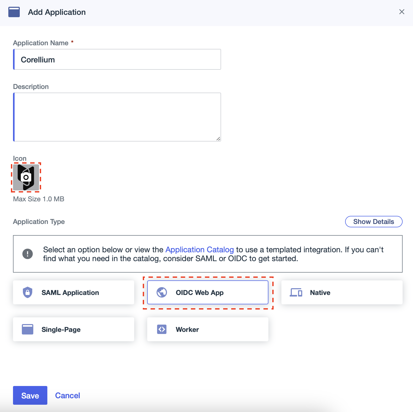Viewport: 413px width, 412px height.
Task: Click the "Application Type" label
Action: (x=39, y=222)
